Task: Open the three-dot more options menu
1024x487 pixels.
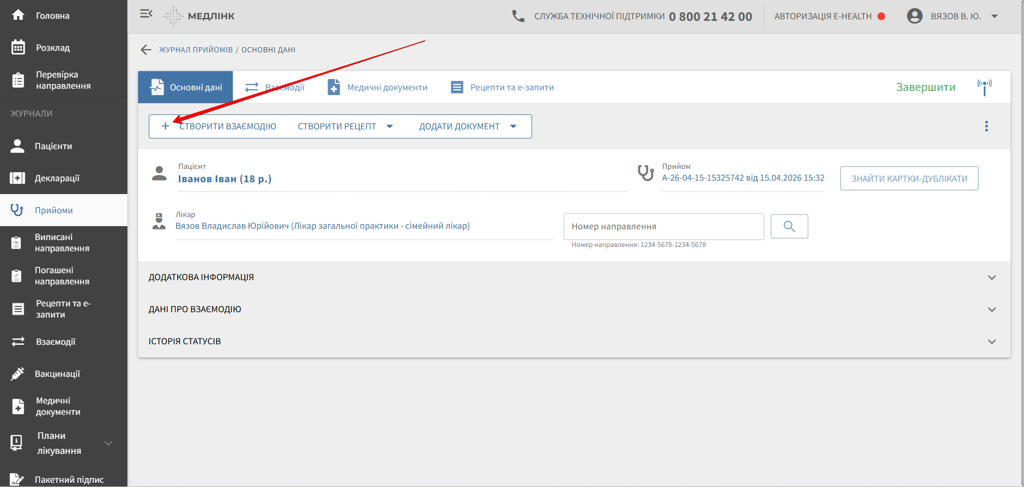Action: (986, 126)
